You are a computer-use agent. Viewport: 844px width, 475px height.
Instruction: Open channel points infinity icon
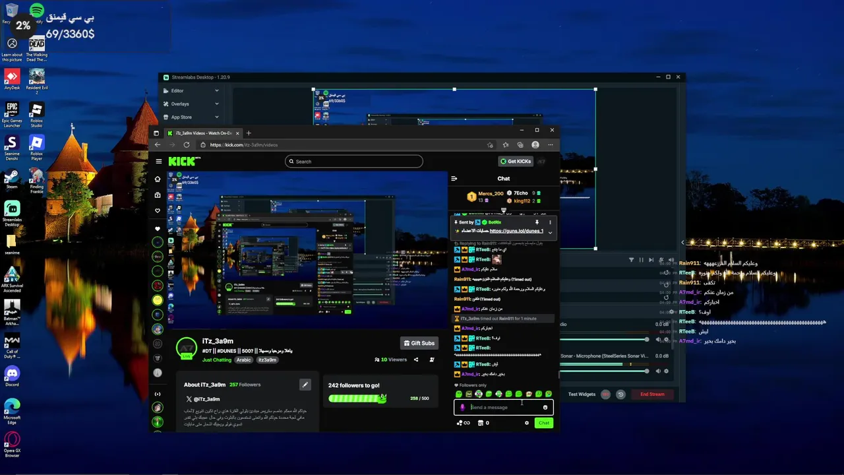click(464, 423)
